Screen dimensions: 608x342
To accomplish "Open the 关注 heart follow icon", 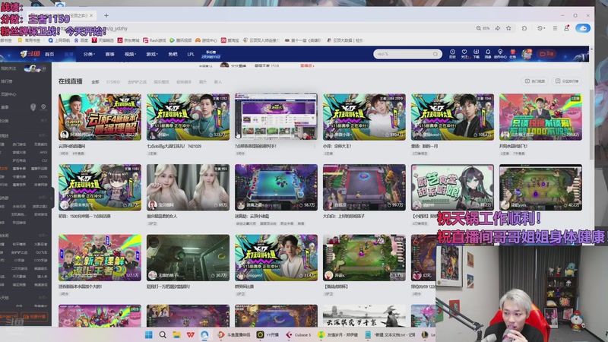I will click(x=464, y=53).
